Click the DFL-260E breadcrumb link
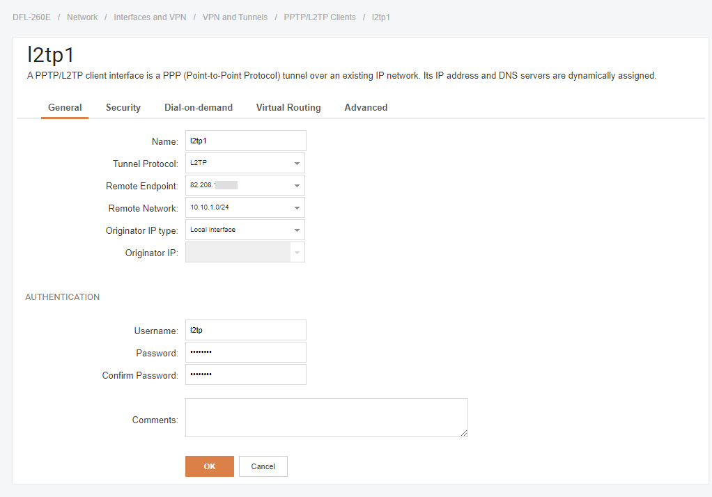The height and width of the screenshot is (497, 712). pyautogui.click(x=31, y=17)
